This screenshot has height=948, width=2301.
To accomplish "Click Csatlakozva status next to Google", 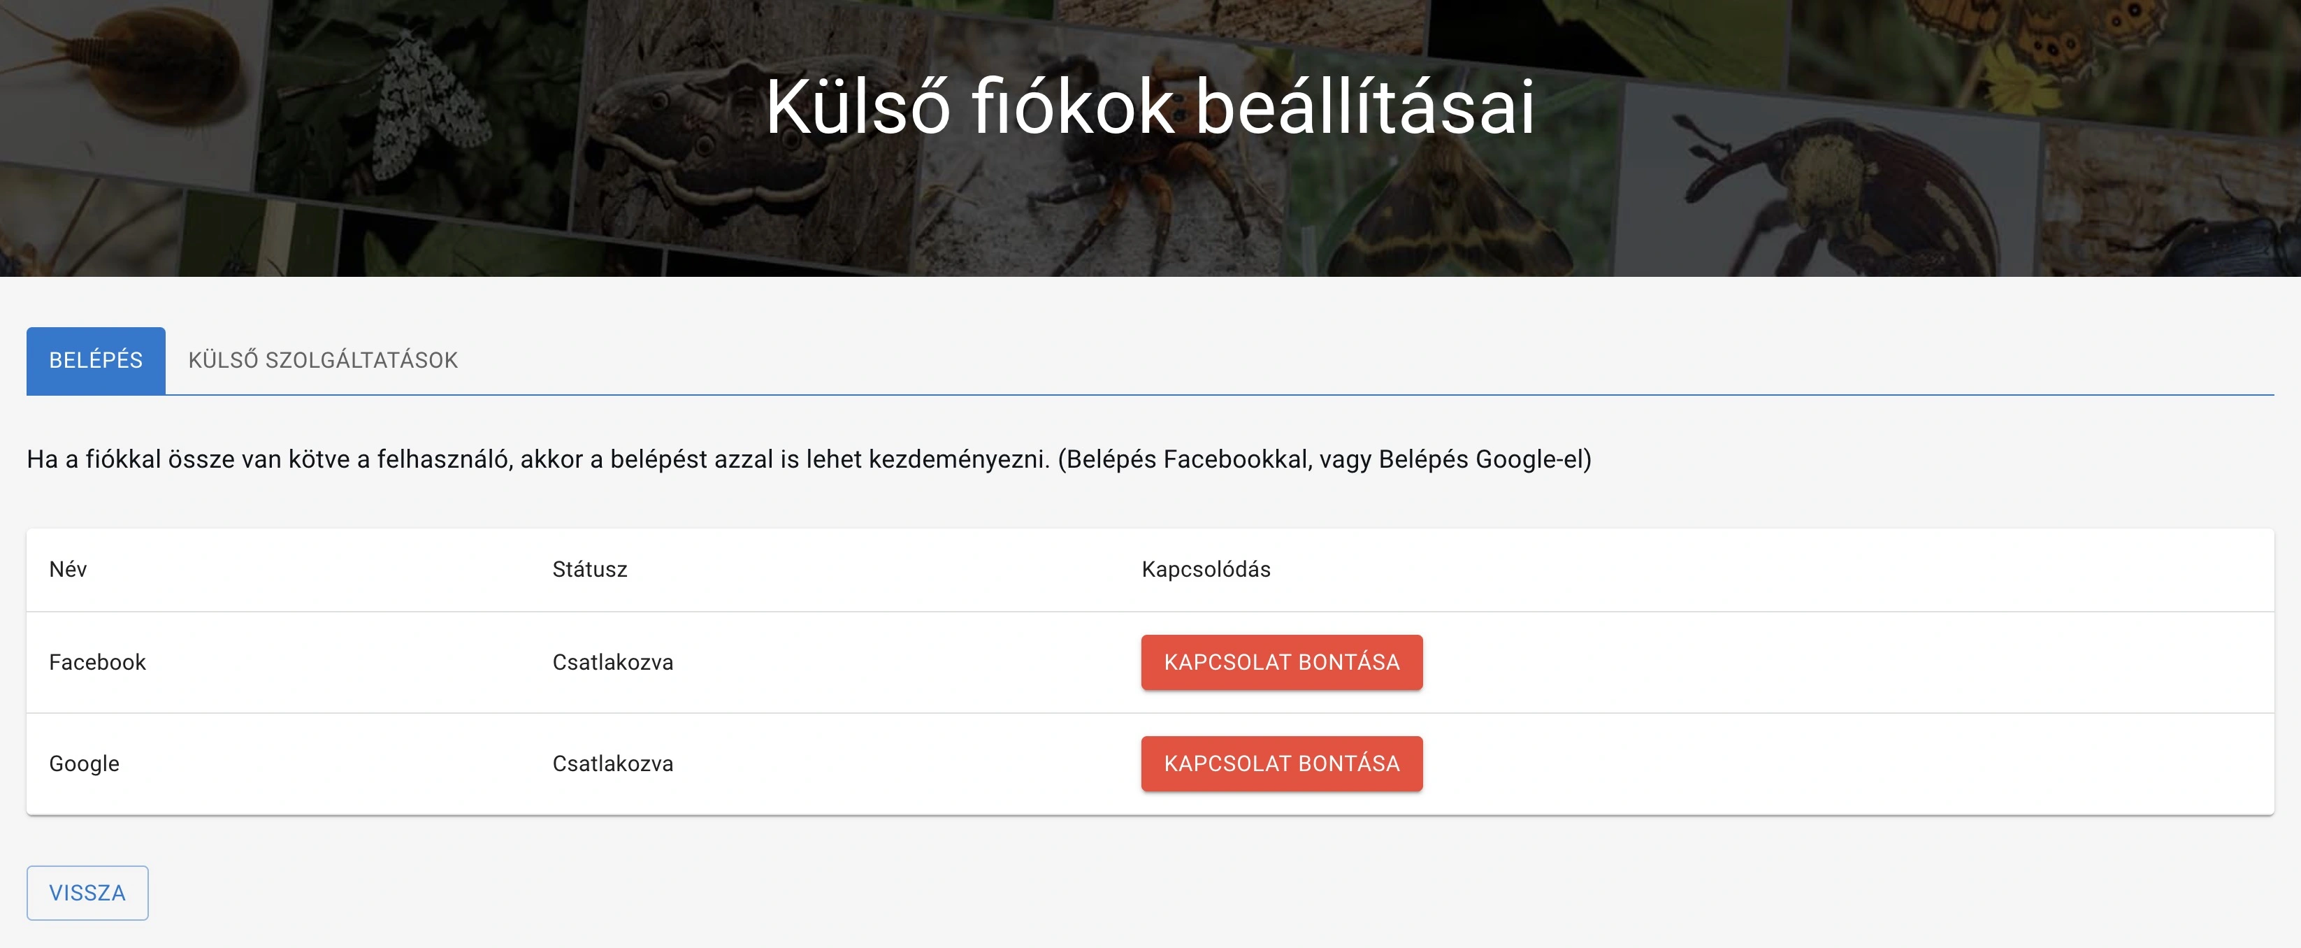I will pyautogui.click(x=612, y=763).
